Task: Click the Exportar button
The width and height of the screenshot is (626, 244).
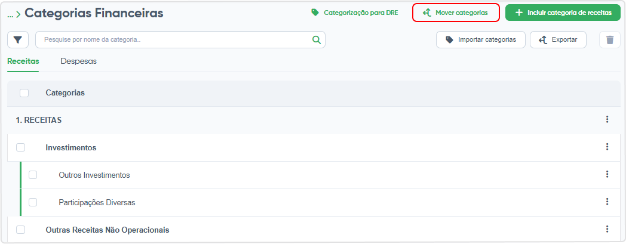Action: point(558,40)
